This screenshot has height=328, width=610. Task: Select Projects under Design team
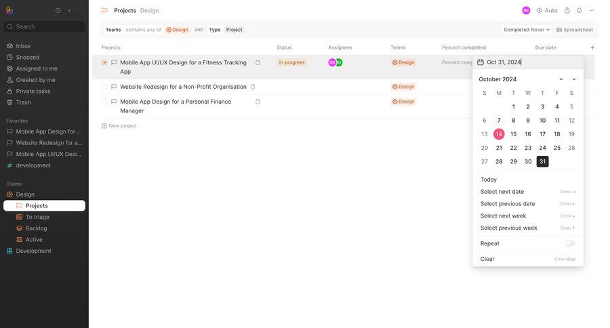[44, 206]
